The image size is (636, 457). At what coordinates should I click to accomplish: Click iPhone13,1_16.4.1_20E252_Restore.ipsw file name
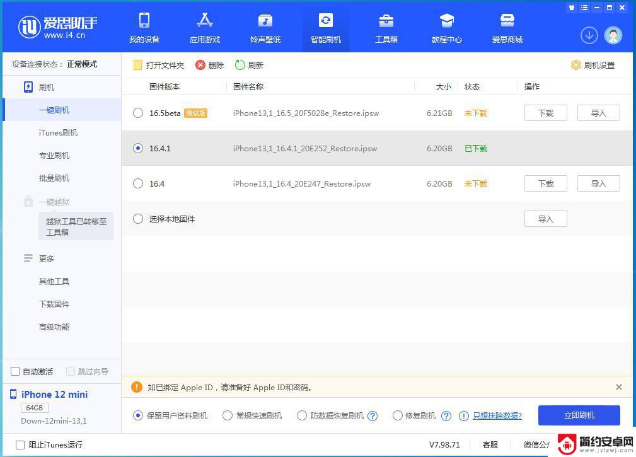(x=304, y=148)
